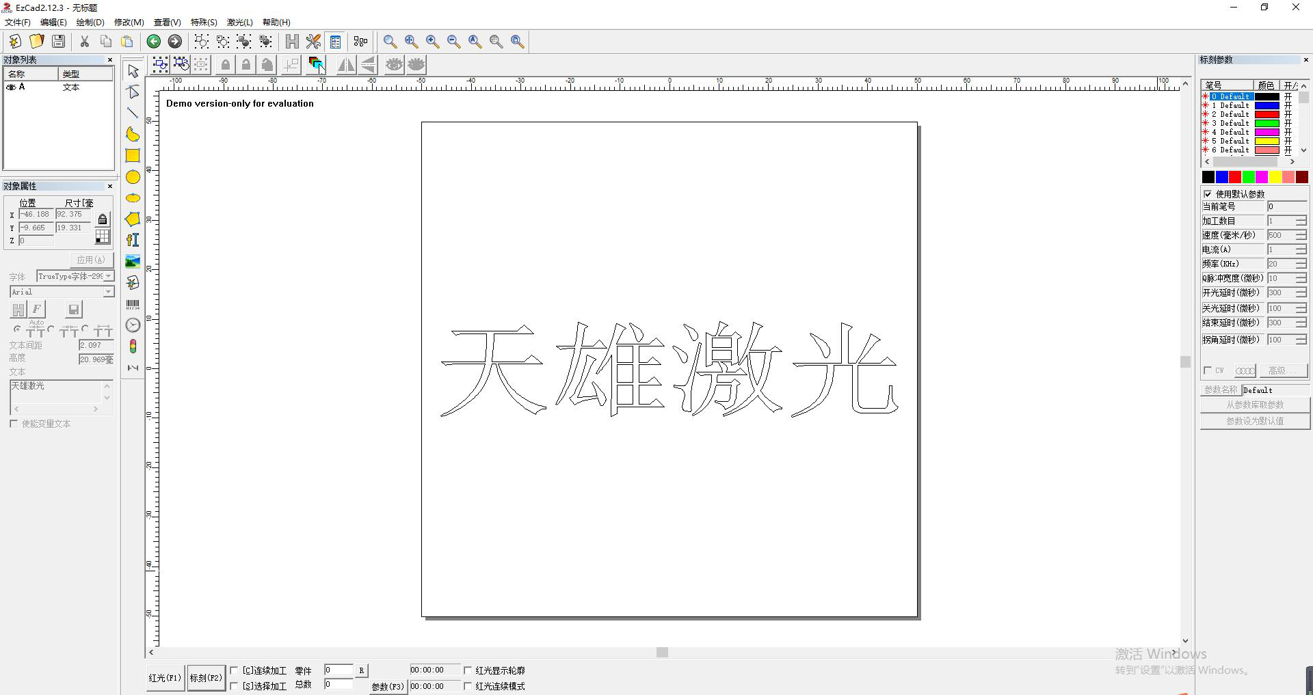Viewport: 1313px width, 695px height.
Task: Select the barcode tool
Action: point(133,304)
